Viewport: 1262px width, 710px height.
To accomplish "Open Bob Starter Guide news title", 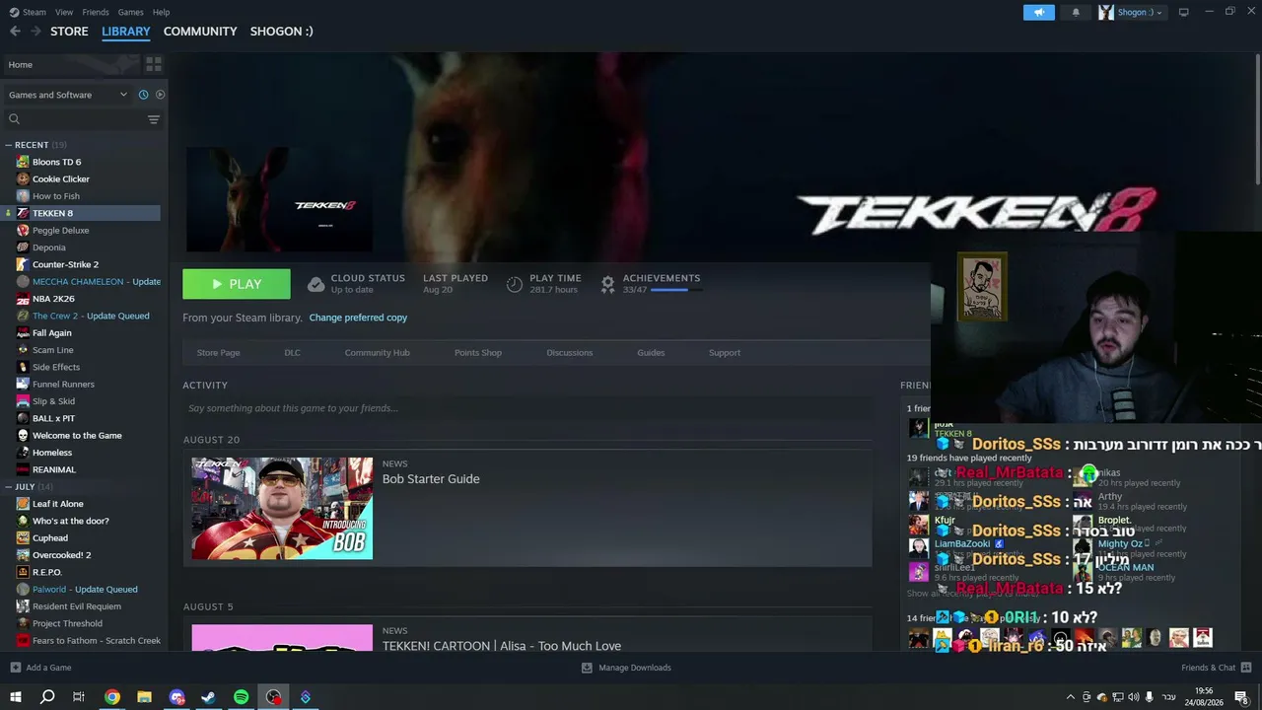I will (x=431, y=479).
